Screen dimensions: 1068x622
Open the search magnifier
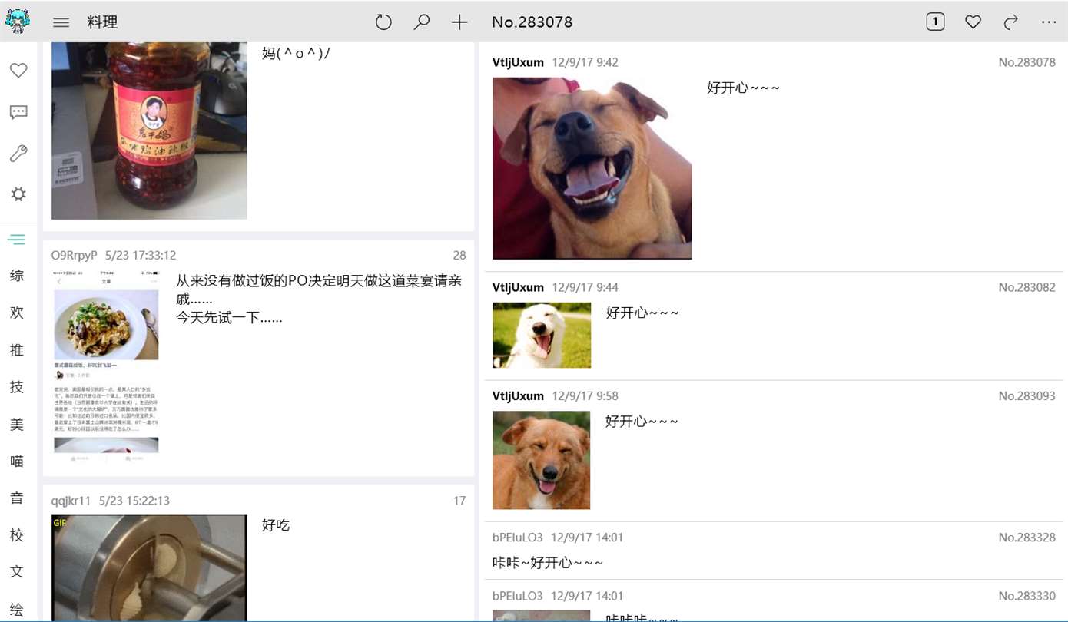421,22
